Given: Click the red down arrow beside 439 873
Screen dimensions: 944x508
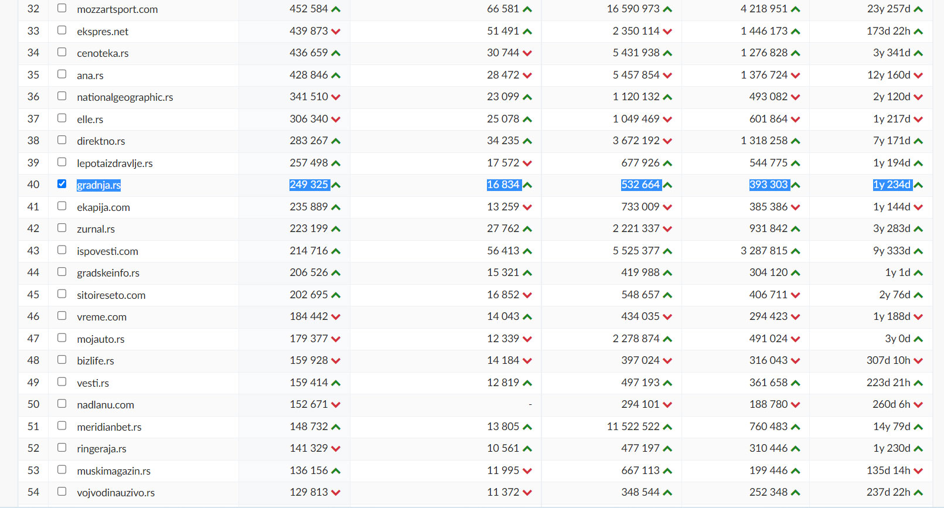Looking at the screenshot, I should click(x=336, y=32).
